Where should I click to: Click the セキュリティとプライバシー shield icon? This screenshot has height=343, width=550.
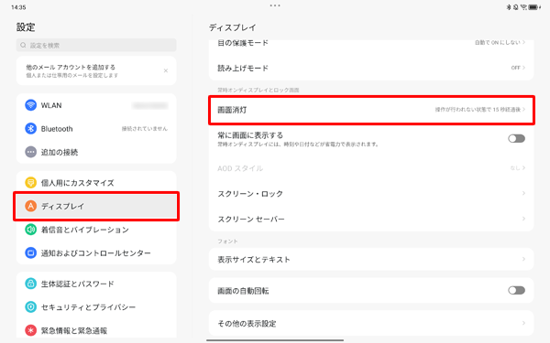coord(31,307)
